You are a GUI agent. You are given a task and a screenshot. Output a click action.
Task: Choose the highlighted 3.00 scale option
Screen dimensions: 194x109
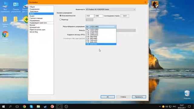coord(101,44)
